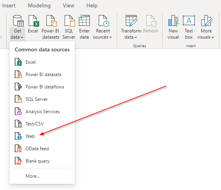
Task: Switch to the Modeling tab
Action: pyautogui.click(x=39, y=6)
